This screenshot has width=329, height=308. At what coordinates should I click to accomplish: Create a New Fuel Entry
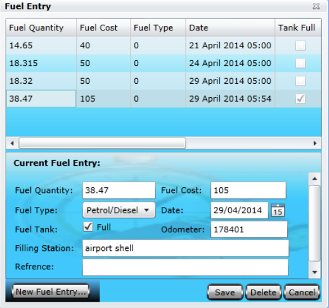pos(51,291)
